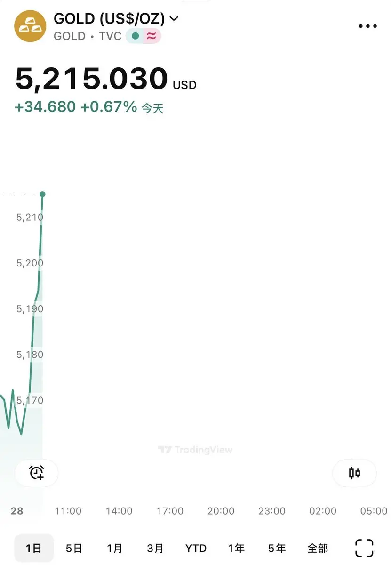Viewport: 391px width, 565px height.
Task: Switch to 3月 range
Action: (x=155, y=548)
